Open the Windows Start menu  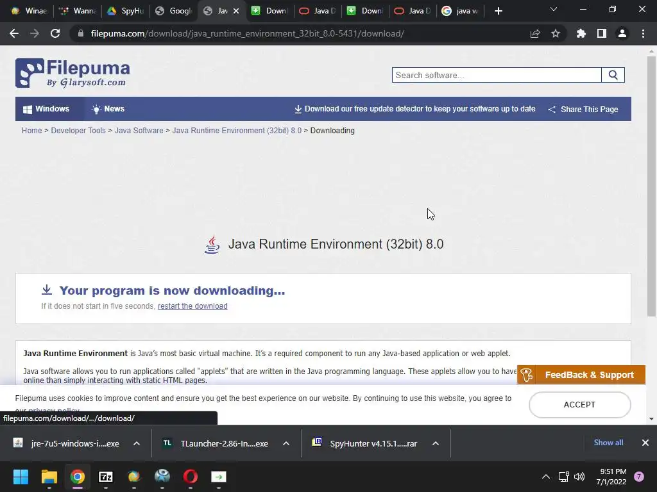click(21, 477)
